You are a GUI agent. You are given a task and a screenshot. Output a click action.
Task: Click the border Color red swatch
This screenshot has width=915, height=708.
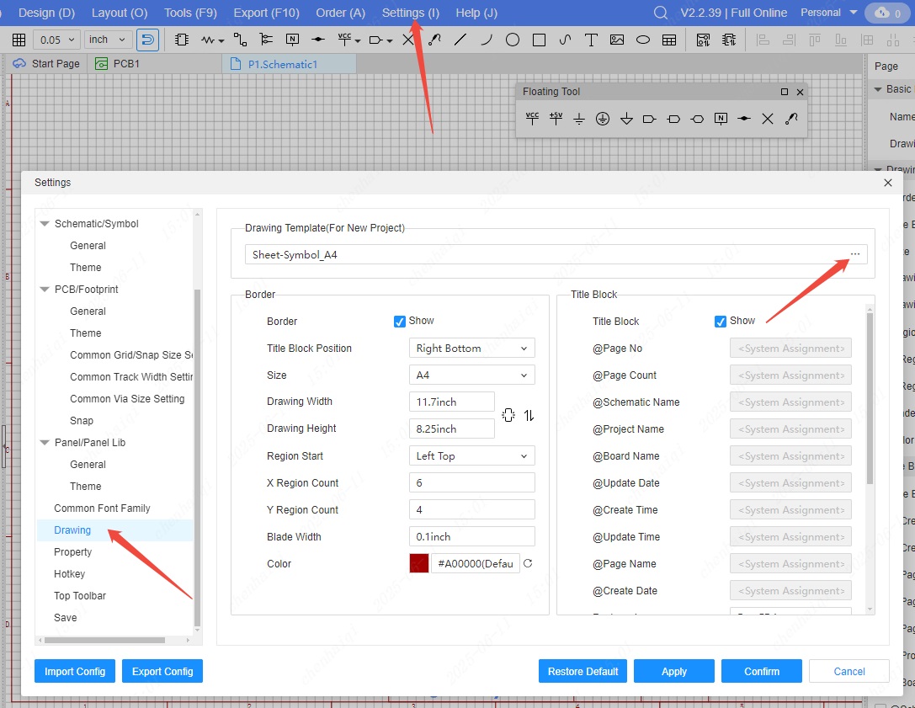pos(419,564)
